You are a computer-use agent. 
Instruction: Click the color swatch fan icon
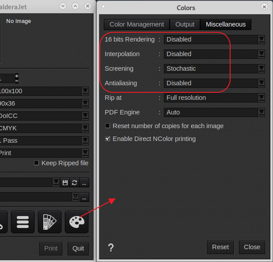(49, 222)
